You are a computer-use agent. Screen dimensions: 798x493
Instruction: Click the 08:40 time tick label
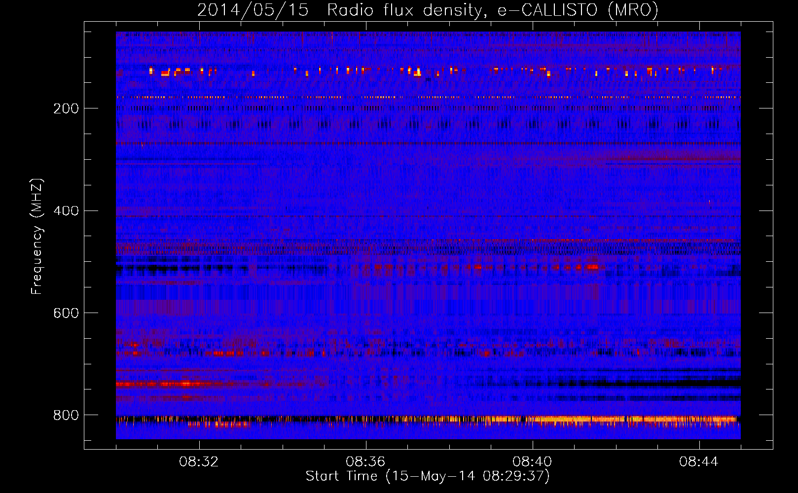(x=532, y=462)
